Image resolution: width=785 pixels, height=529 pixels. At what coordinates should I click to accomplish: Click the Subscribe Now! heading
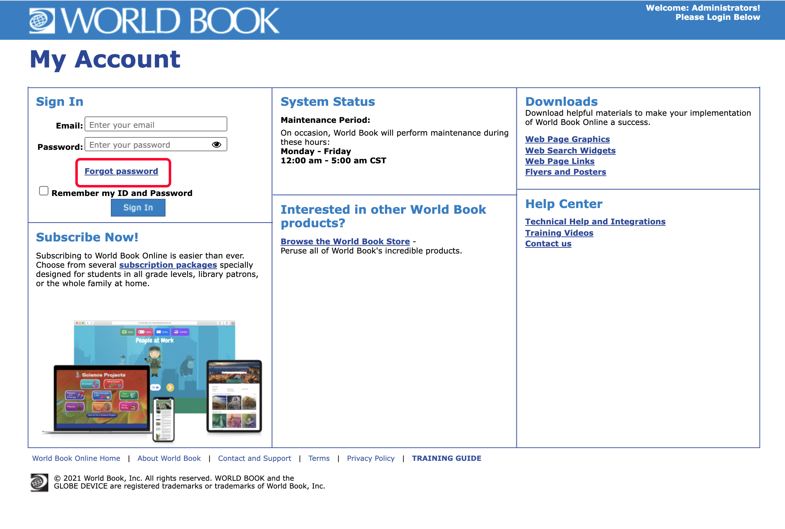(87, 237)
